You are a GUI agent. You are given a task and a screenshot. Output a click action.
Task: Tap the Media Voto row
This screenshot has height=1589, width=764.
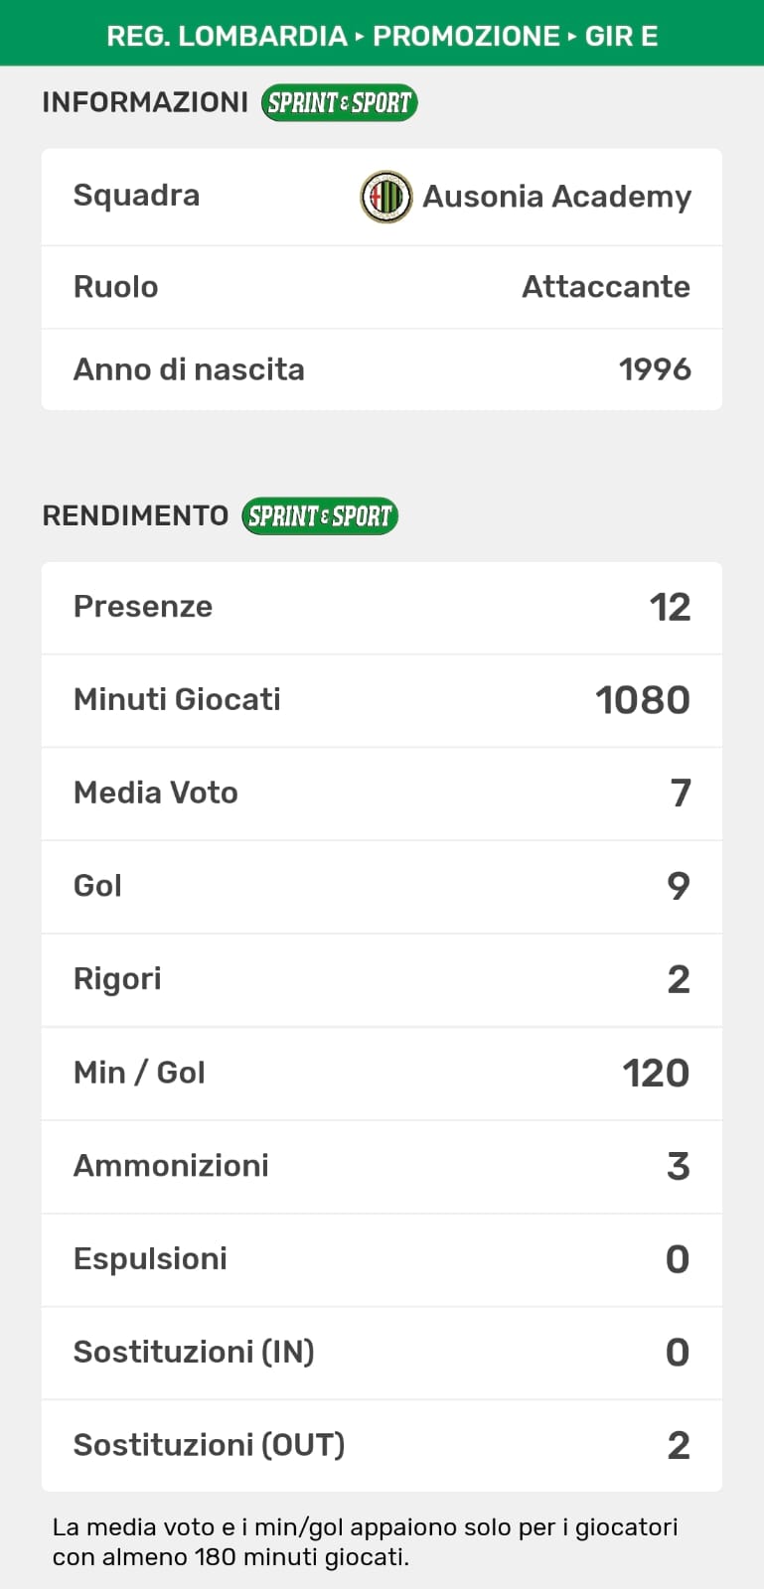point(382,794)
